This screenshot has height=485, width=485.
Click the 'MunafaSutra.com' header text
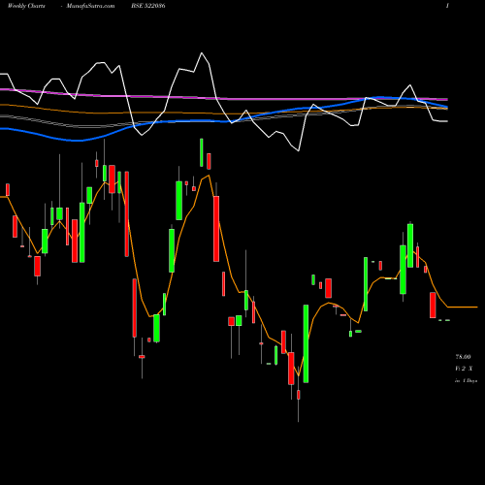tap(90, 6)
